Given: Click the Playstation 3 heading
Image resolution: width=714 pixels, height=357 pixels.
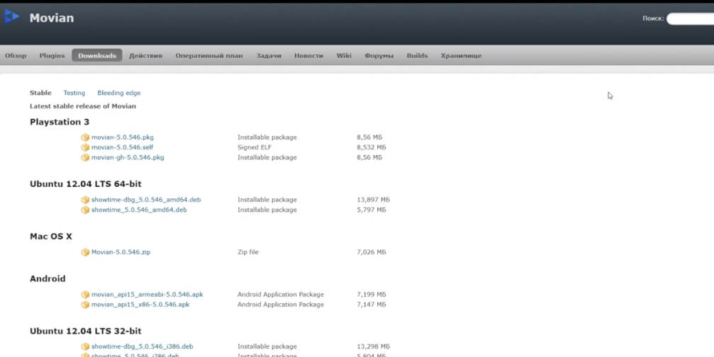Looking at the screenshot, I should point(60,122).
